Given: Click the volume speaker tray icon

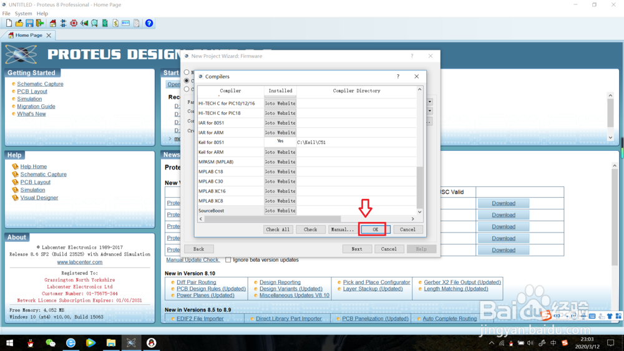Looking at the screenshot, I should (x=530, y=343).
